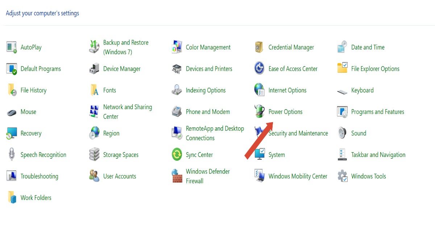Image resolution: width=435 pixels, height=244 pixels.
Task: Click the File History folder icon
Action: click(12, 90)
